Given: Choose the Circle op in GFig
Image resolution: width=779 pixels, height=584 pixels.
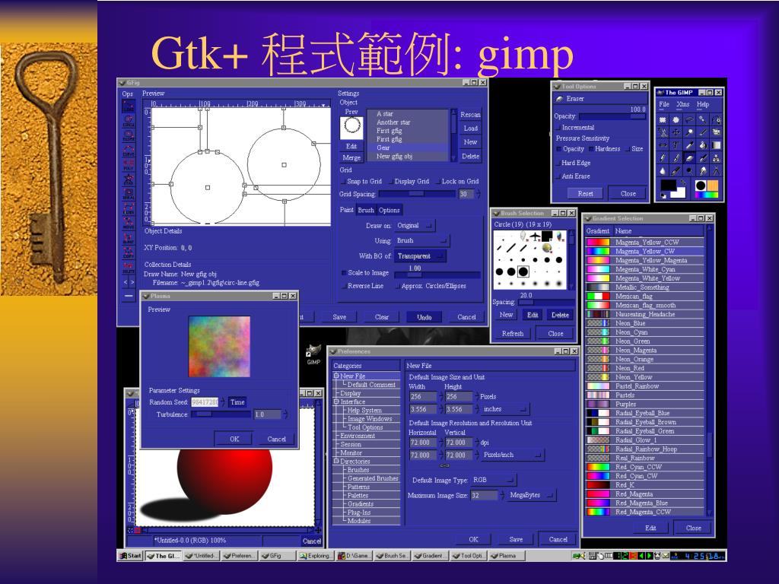Looking at the screenshot, I should click(x=128, y=121).
